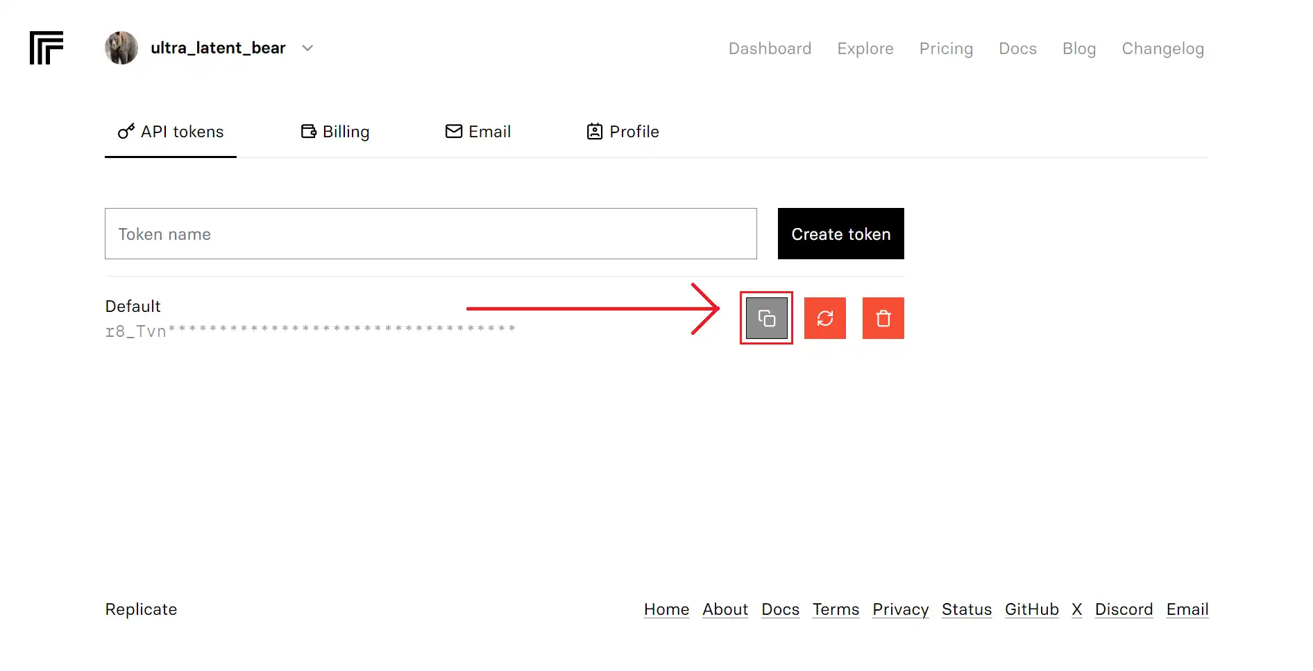Open Dashboard in top navigation
Viewport: 1313px width, 671px height.
pyautogui.click(x=770, y=49)
